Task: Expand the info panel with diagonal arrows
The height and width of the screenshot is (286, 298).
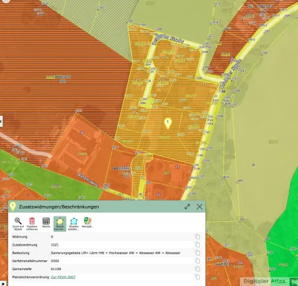Action: point(187,207)
